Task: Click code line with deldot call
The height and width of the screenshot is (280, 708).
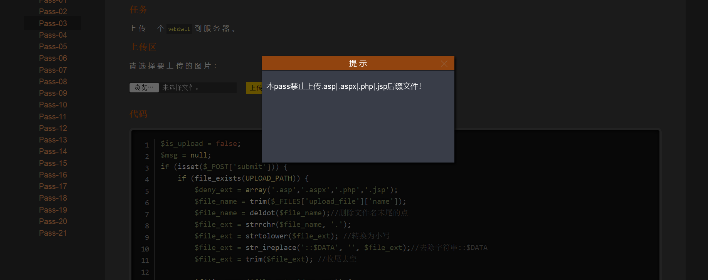Action: [x=301, y=213]
